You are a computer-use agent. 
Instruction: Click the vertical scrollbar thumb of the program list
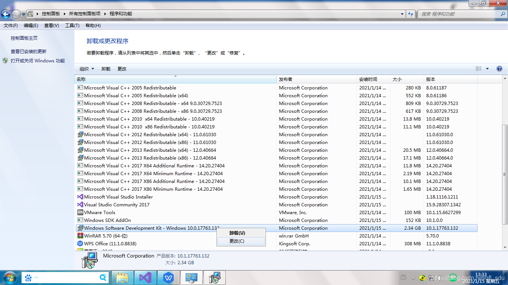(x=505, y=174)
